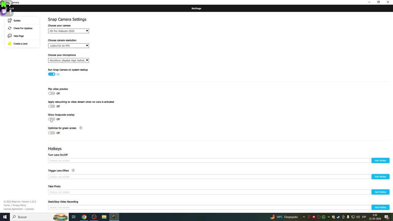Focus Start/Stop Video Recording hotkey field

(209, 207)
